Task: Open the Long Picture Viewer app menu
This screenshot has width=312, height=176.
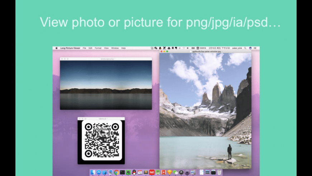Action: coord(70,48)
